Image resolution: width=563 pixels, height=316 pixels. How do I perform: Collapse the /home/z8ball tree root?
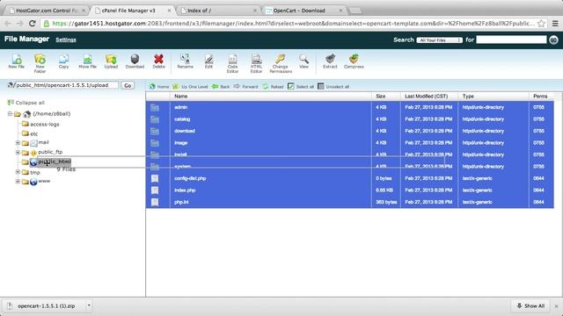tap(10, 114)
